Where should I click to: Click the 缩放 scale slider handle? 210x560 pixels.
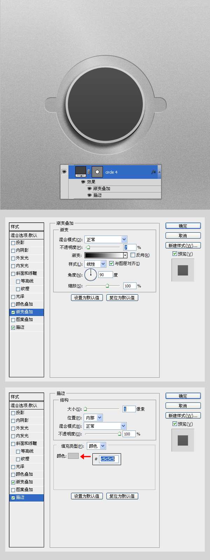click(107, 286)
